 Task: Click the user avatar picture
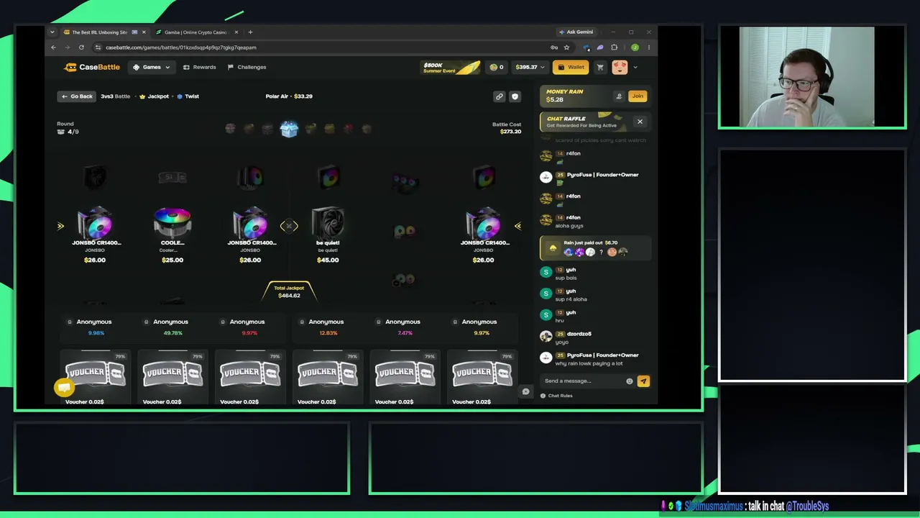tap(620, 67)
